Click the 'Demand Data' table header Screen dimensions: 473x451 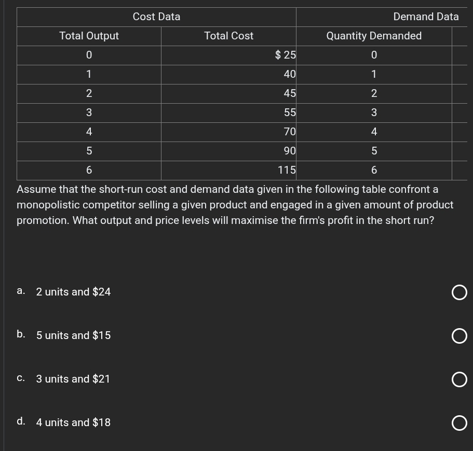coord(426,17)
